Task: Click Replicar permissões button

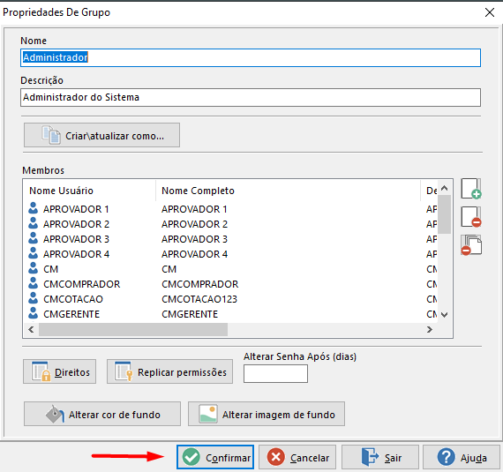Action: pyautogui.click(x=169, y=371)
